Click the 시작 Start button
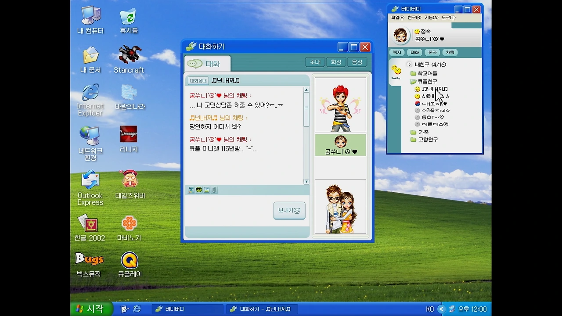 click(x=91, y=309)
